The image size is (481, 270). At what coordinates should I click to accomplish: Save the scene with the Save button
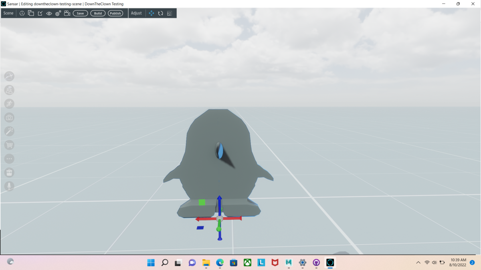pos(80,13)
